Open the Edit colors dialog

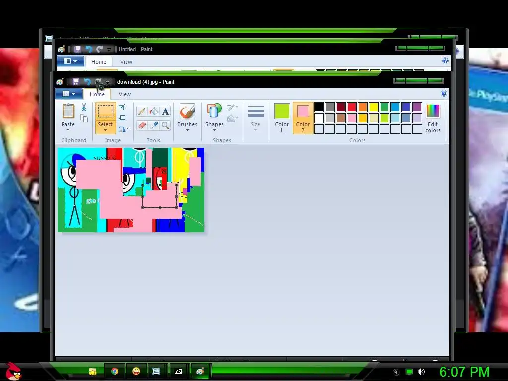(433, 118)
